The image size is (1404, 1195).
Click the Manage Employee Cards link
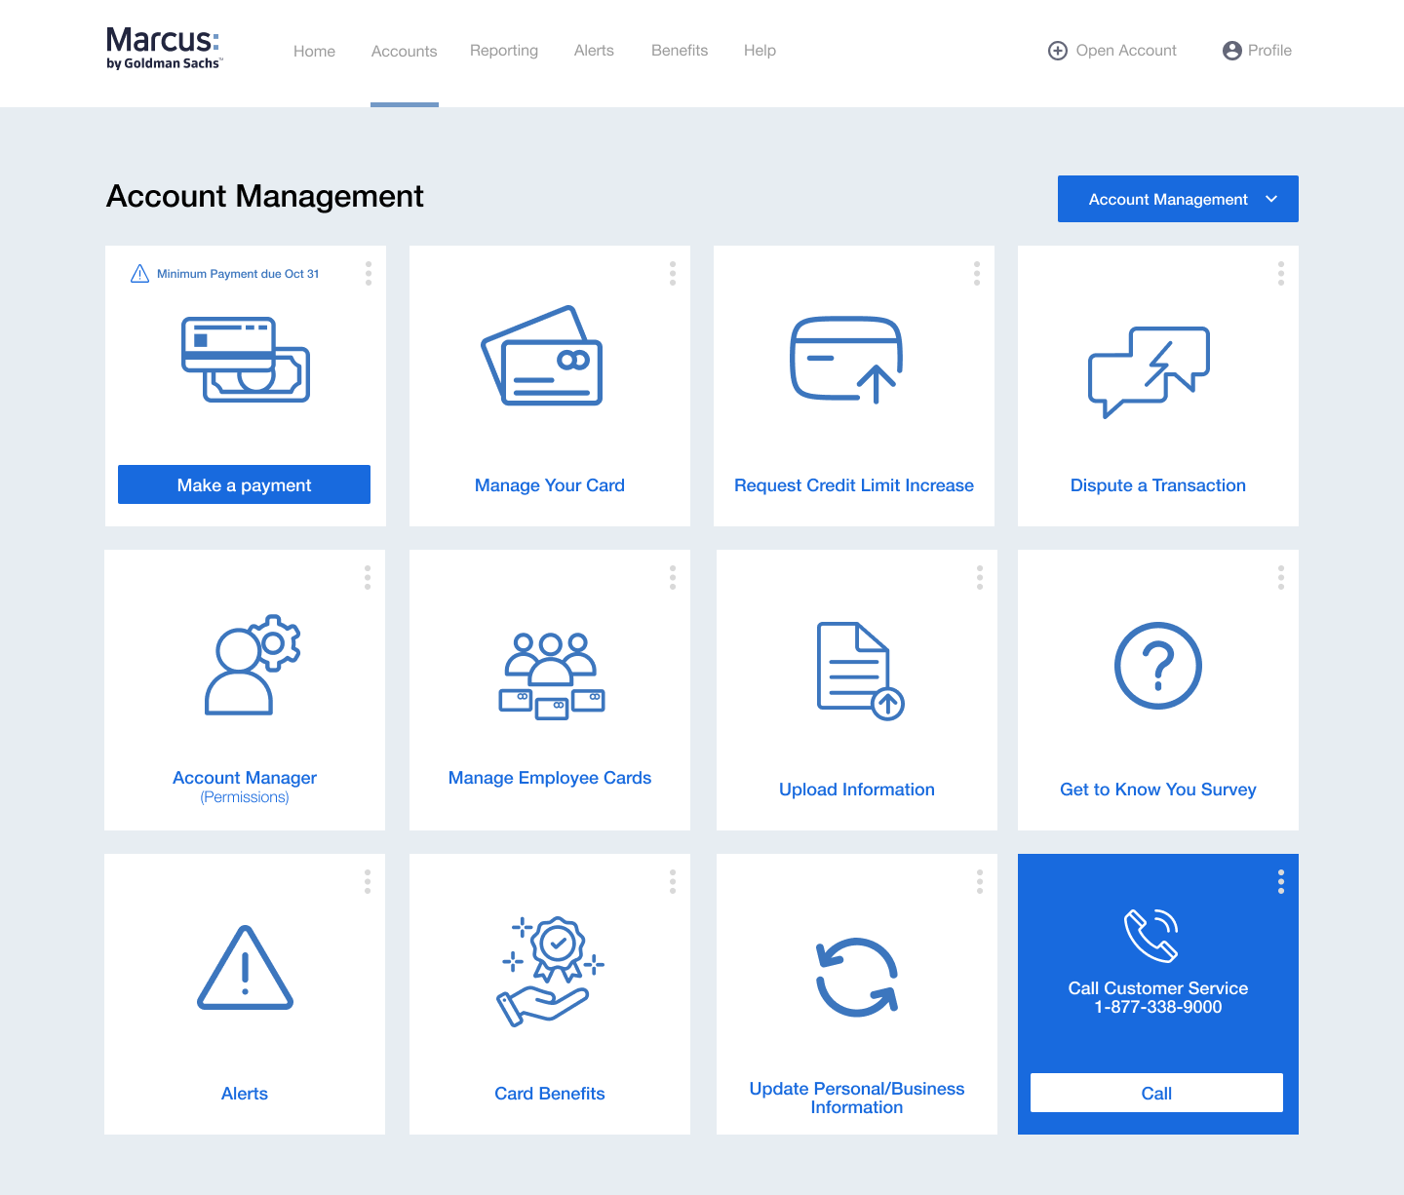550,778
